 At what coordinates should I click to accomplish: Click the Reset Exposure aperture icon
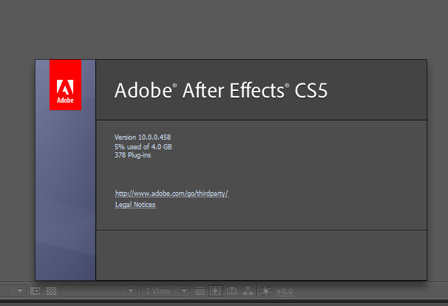[265, 291]
